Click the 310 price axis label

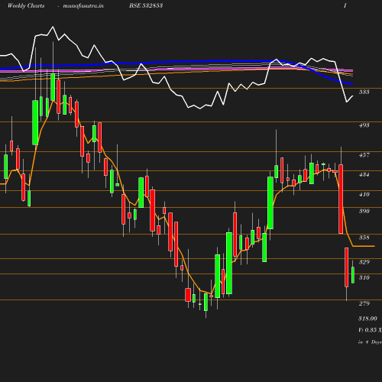(364, 277)
